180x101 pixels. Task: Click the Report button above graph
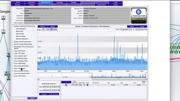(53, 26)
